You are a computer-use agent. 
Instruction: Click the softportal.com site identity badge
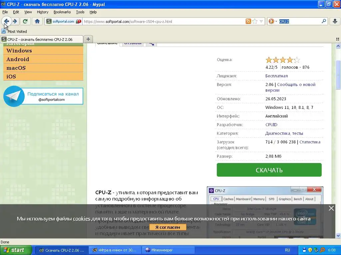coord(64,21)
